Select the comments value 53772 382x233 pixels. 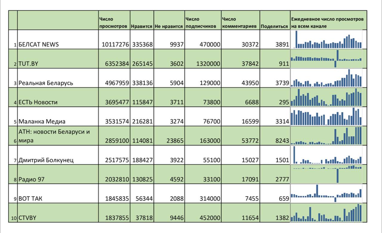[250, 141]
